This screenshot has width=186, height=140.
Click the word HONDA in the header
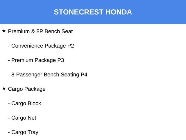click(119, 12)
